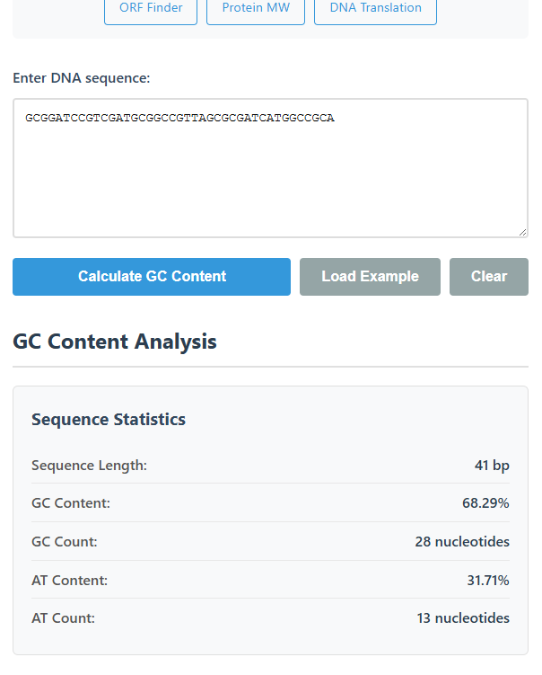
Task: Switch to the Protein MW tab
Action: [x=256, y=9]
